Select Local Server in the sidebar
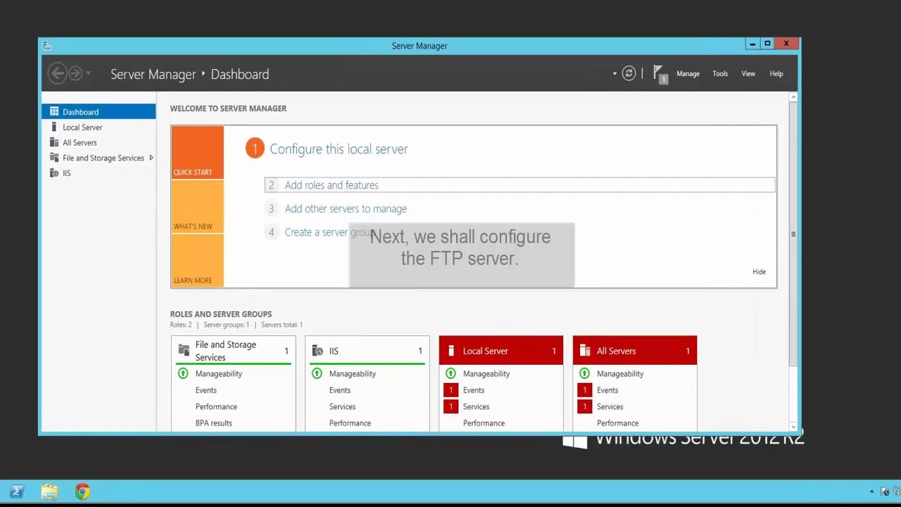This screenshot has height=507, width=901. (x=99, y=127)
